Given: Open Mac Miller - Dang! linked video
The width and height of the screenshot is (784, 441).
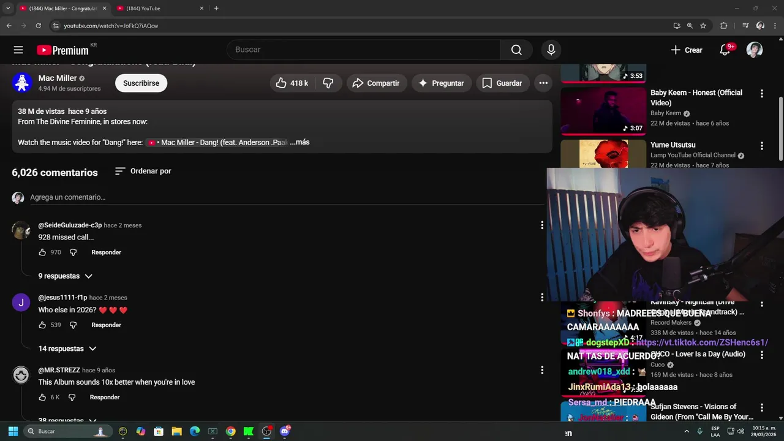Looking at the screenshot, I should [217, 142].
